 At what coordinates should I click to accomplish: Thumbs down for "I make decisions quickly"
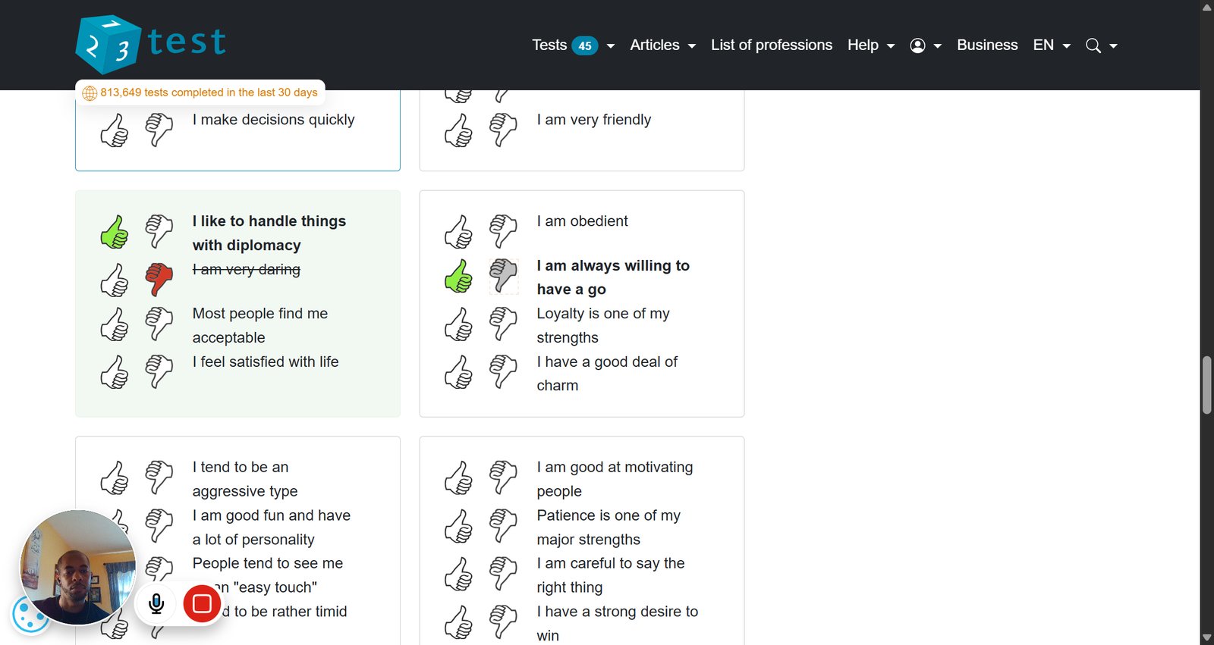(159, 130)
